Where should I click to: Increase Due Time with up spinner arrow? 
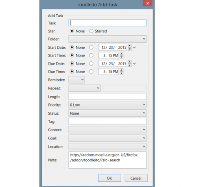pos(122,70)
